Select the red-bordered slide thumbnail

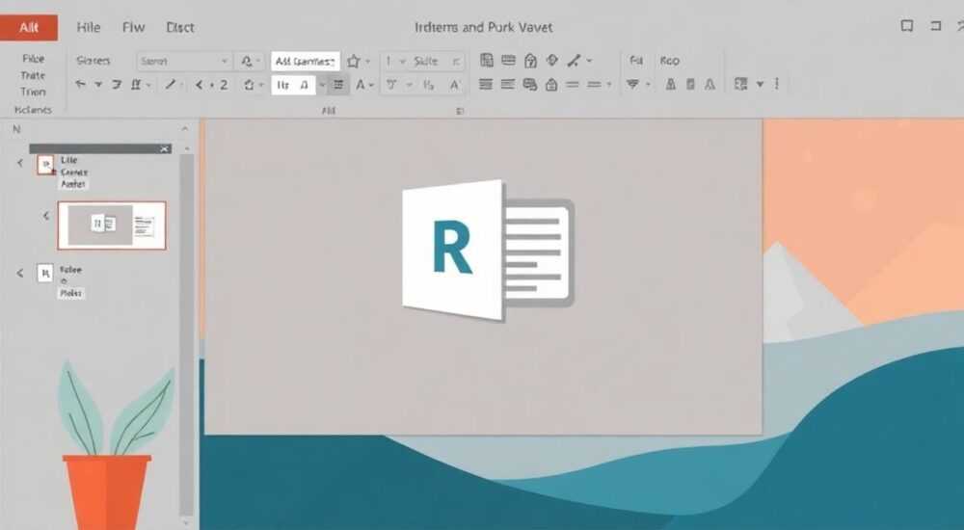click(112, 225)
